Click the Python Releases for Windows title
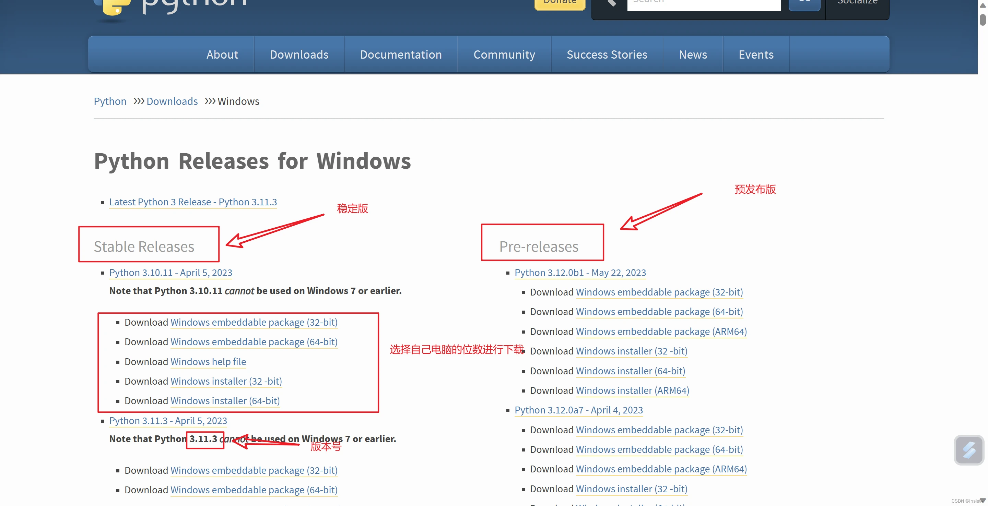 pos(252,161)
